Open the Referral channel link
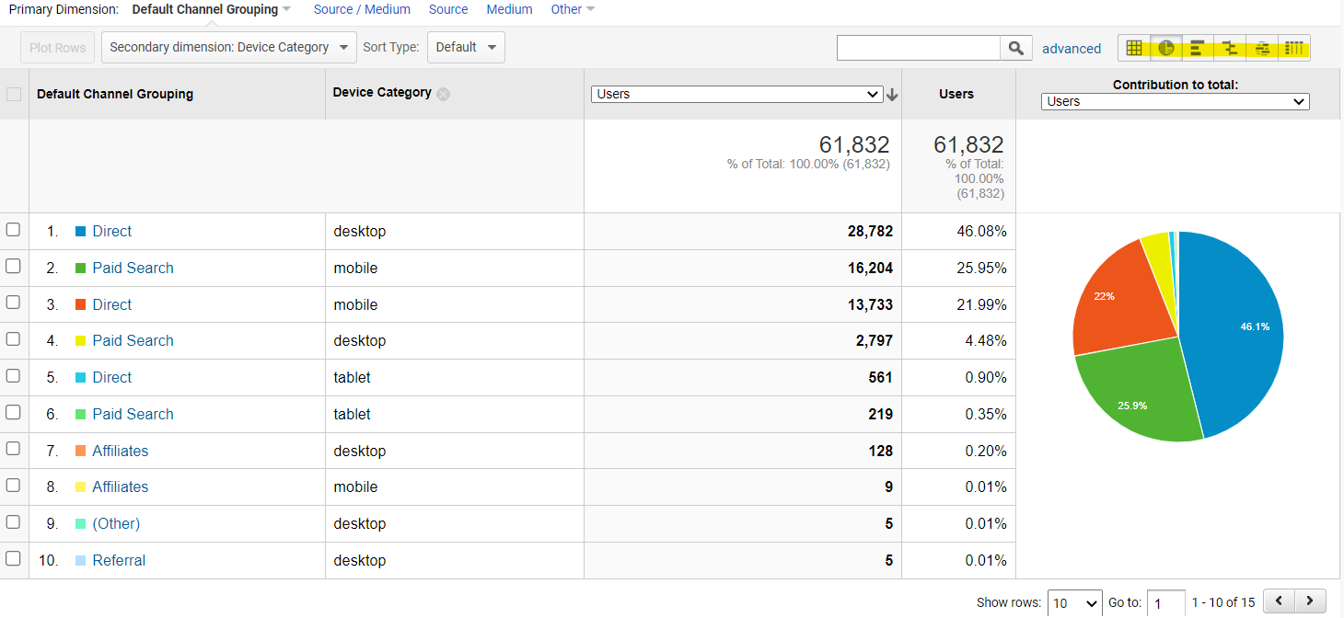The width and height of the screenshot is (1344, 618). (x=119, y=560)
